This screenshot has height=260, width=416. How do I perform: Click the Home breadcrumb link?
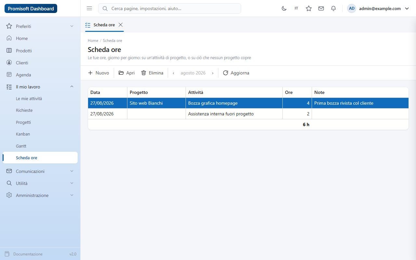click(x=93, y=41)
